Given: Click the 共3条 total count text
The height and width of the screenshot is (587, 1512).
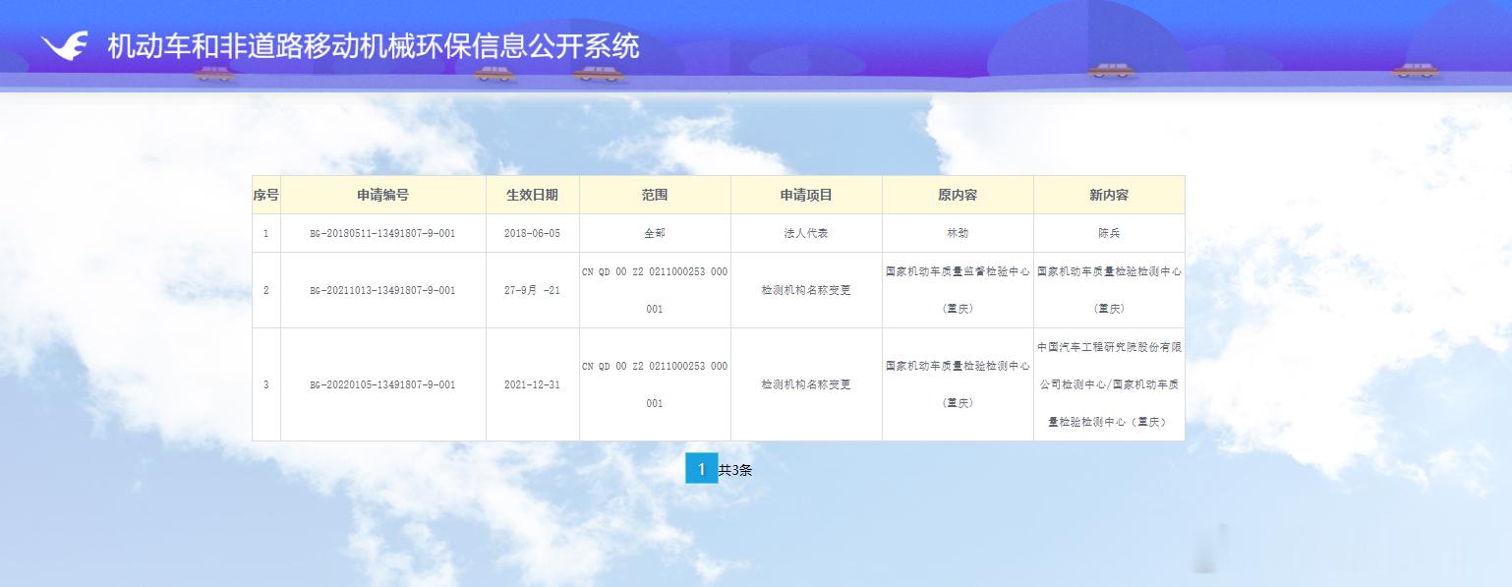Looking at the screenshot, I should pyautogui.click(x=735, y=470).
